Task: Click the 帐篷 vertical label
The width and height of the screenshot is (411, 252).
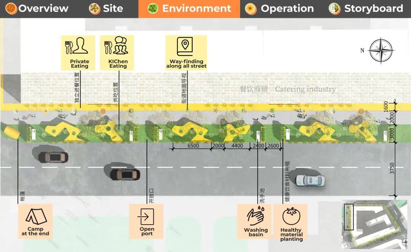Action: pyautogui.click(x=22, y=196)
